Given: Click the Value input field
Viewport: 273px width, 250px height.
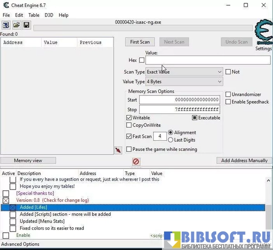Looking at the screenshot, I should 208,60.
